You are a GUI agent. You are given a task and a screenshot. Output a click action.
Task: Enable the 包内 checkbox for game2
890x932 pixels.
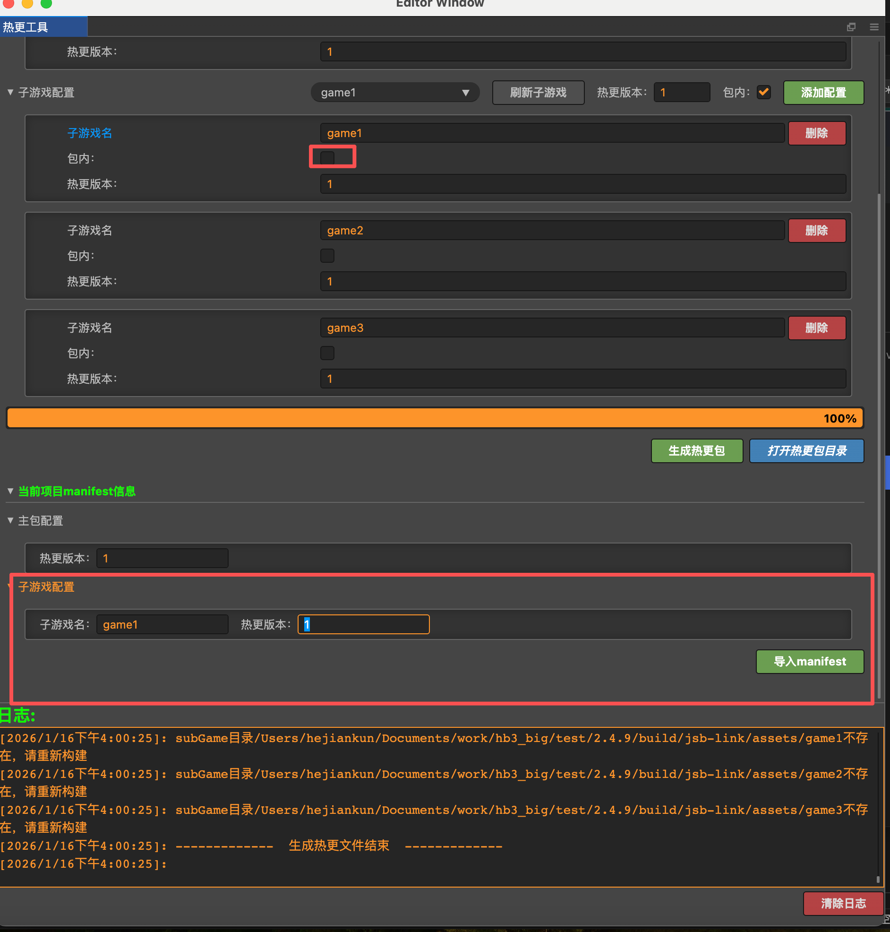coord(327,256)
